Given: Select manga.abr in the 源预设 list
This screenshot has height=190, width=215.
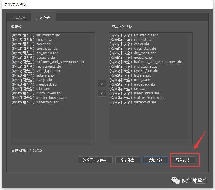Looking at the screenshot, I should point(32,80).
